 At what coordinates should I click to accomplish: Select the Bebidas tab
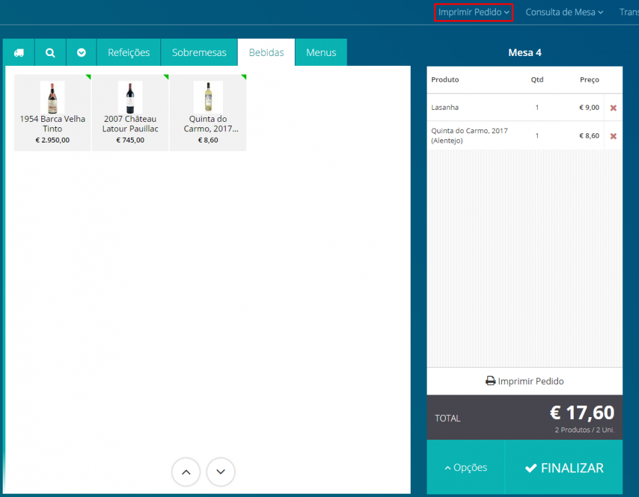(266, 53)
